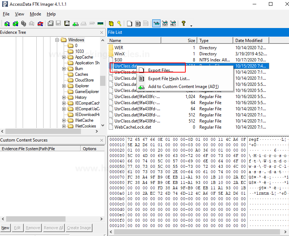Click the Add Evidence Item toolbar icon
The height and width of the screenshot is (236, 289).
[7, 24]
